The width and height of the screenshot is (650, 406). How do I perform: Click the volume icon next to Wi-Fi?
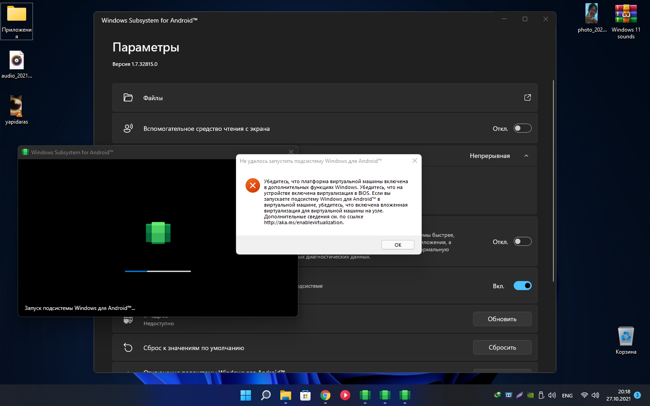[595, 395]
